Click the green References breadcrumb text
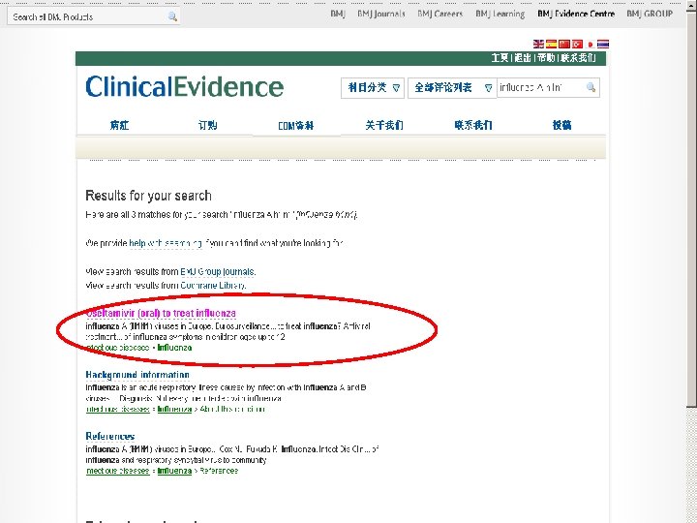This screenshot has height=523, width=697. (219, 471)
